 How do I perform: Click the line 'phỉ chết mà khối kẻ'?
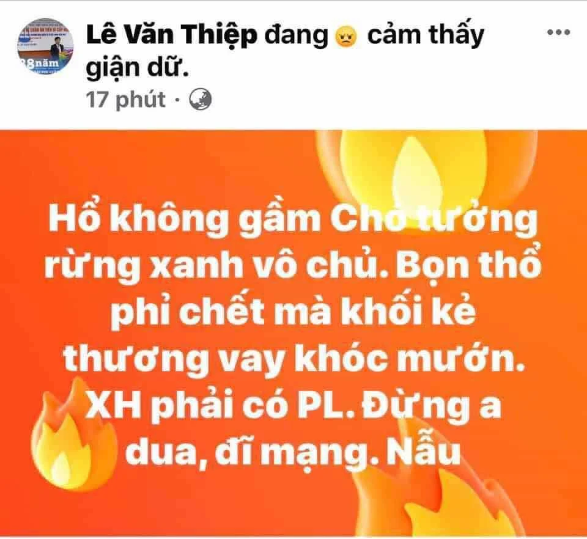[x=293, y=312]
